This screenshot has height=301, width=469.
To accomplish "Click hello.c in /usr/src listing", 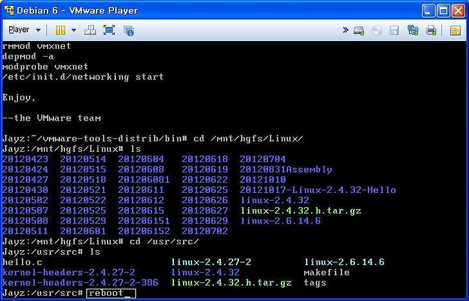I will coord(22,262).
